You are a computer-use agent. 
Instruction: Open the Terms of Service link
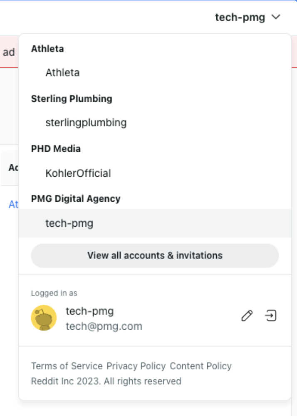(x=67, y=366)
